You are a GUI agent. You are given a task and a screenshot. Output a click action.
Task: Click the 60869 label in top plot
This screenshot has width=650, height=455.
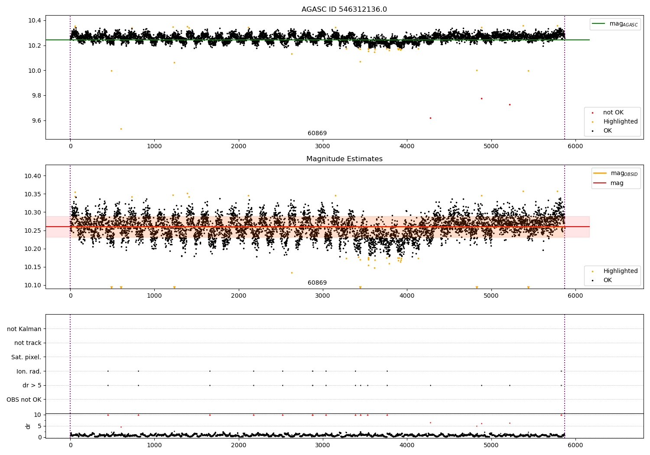pyautogui.click(x=317, y=133)
